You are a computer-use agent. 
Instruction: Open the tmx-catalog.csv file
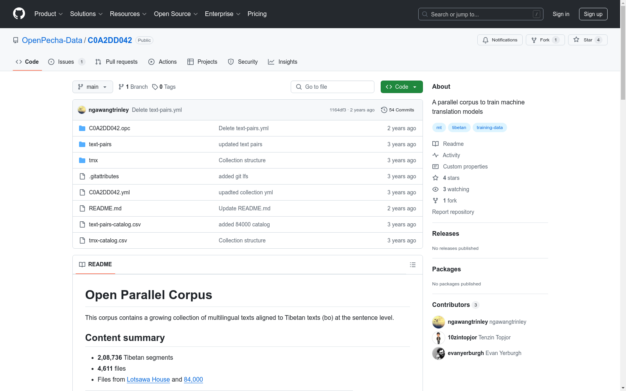[x=108, y=240]
